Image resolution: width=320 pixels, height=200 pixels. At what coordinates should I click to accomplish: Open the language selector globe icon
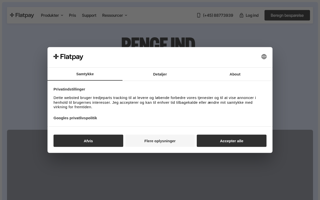[x=264, y=57]
